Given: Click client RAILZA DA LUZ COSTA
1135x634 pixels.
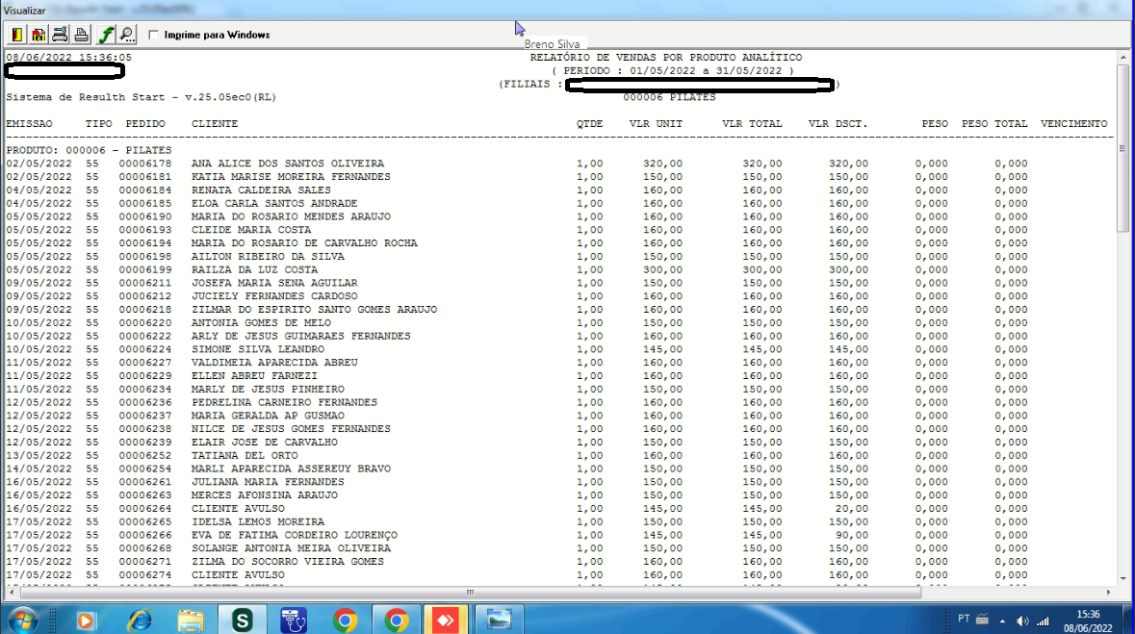Looking at the screenshot, I should click(x=254, y=270).
